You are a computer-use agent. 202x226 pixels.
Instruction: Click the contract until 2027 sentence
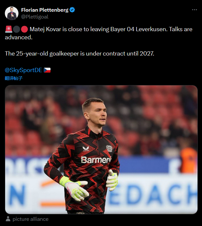click(x=79, y=54)
